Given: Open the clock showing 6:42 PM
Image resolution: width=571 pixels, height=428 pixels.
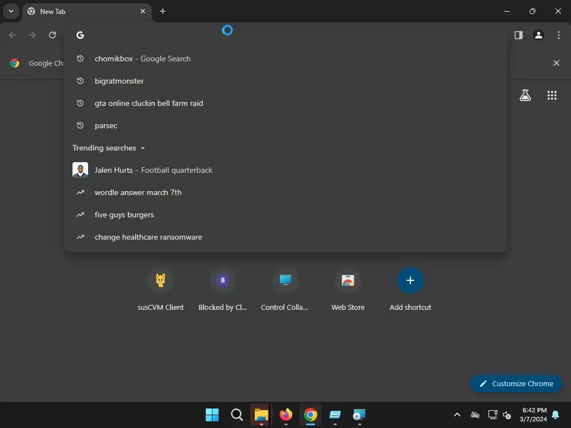Looking at the screenshot, I should [x=534, y=415].
